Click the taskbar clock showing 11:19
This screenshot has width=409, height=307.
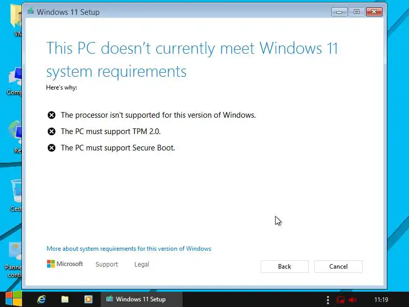381,300
